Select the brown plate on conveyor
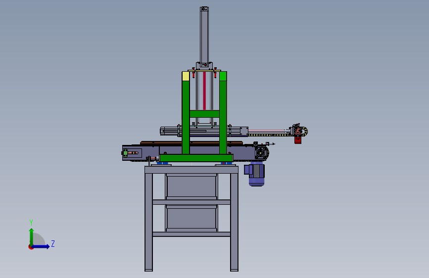The width and height of the screenshot is (429, 278). pos(191,143)
